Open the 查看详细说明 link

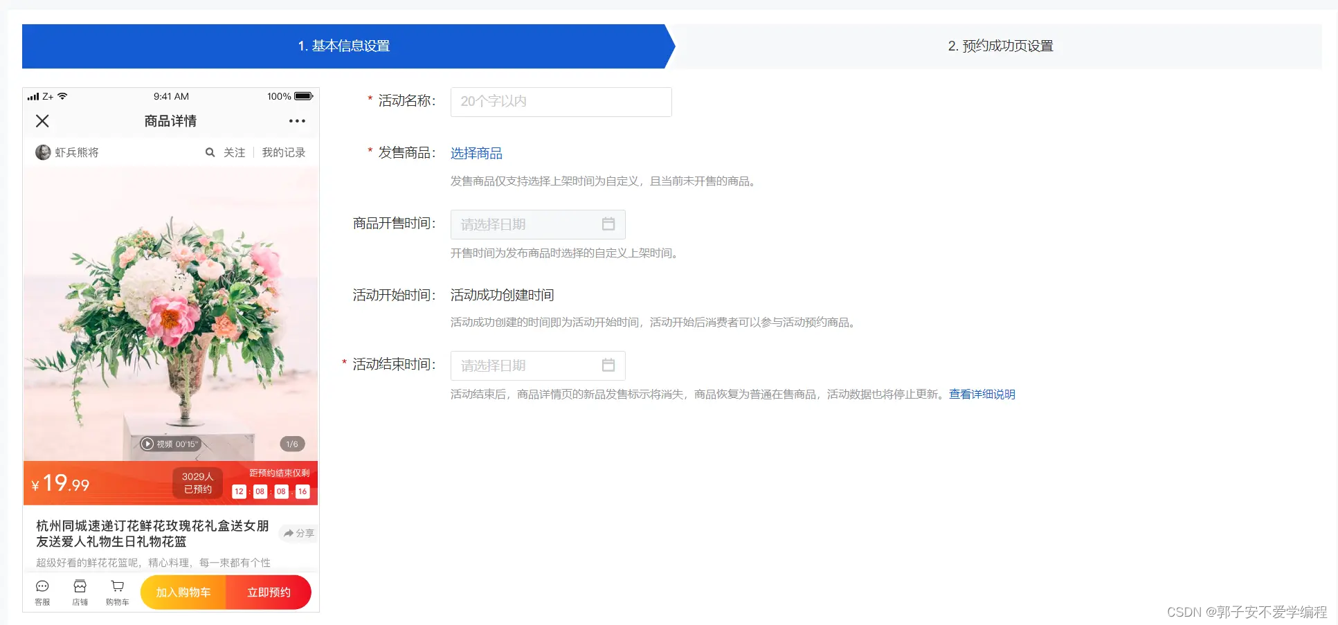coord(982,394)
